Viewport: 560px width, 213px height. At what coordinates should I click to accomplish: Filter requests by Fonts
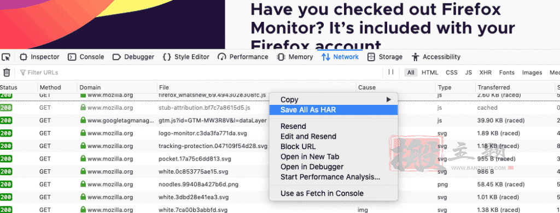[507, 73]
